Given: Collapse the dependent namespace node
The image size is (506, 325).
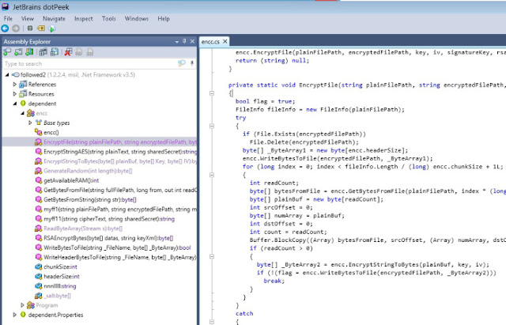Looking at the screenshot, I should coord(15,104).
